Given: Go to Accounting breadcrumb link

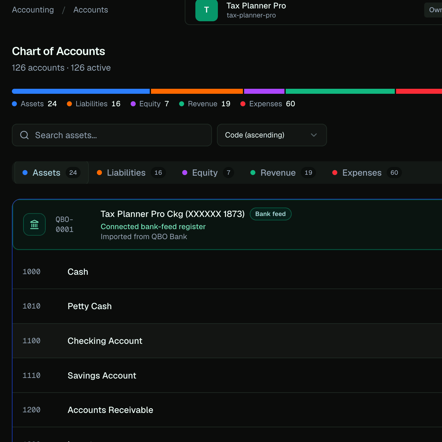Looking at the screenshot, I should pyautogui.click(x=33, y=10).
